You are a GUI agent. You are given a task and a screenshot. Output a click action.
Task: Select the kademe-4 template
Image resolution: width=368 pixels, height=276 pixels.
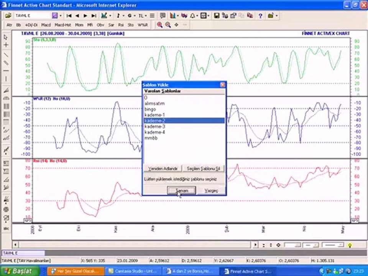point(184,132)
